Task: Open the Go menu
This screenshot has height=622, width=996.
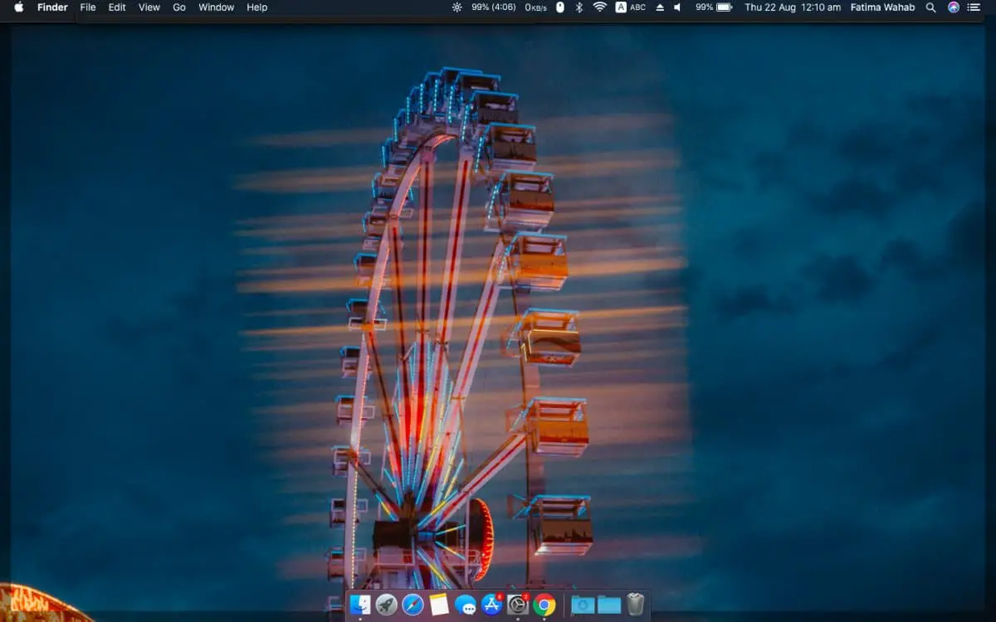Action: tap(179, 7)
